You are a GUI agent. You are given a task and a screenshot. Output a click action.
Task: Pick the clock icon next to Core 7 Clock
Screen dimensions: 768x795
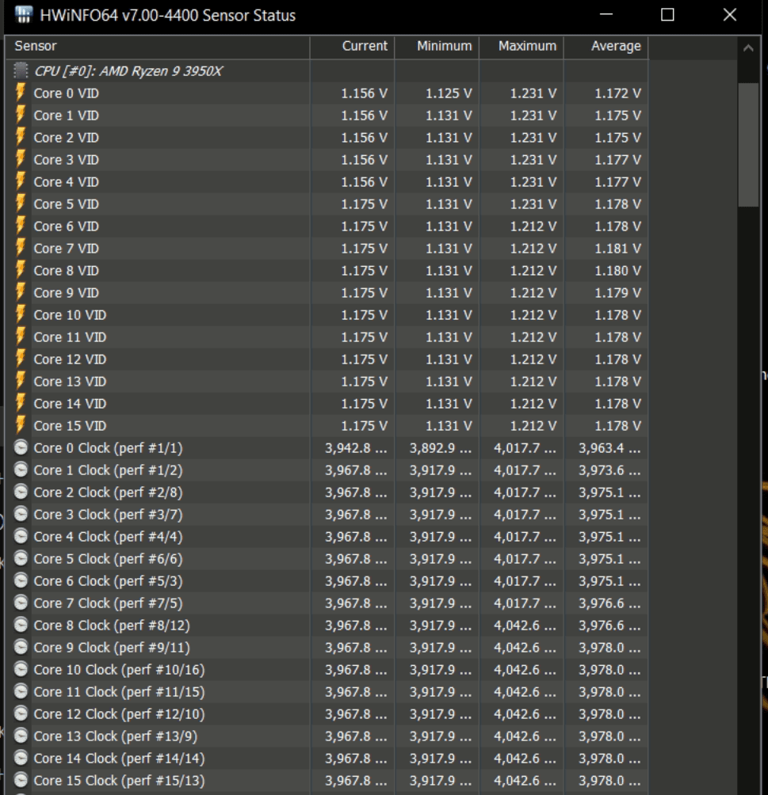click(21, 603)
